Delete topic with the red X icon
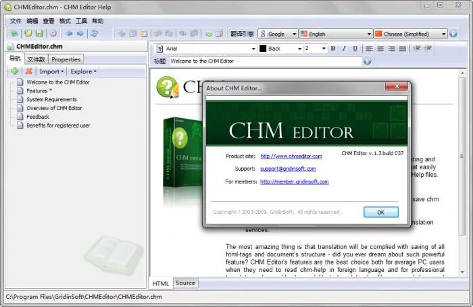 click(29, 71)
